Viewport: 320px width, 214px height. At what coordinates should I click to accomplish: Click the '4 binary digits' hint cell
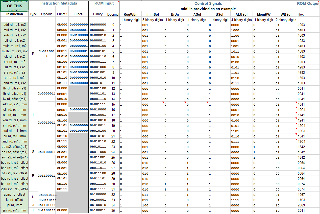tap(241, 20)
